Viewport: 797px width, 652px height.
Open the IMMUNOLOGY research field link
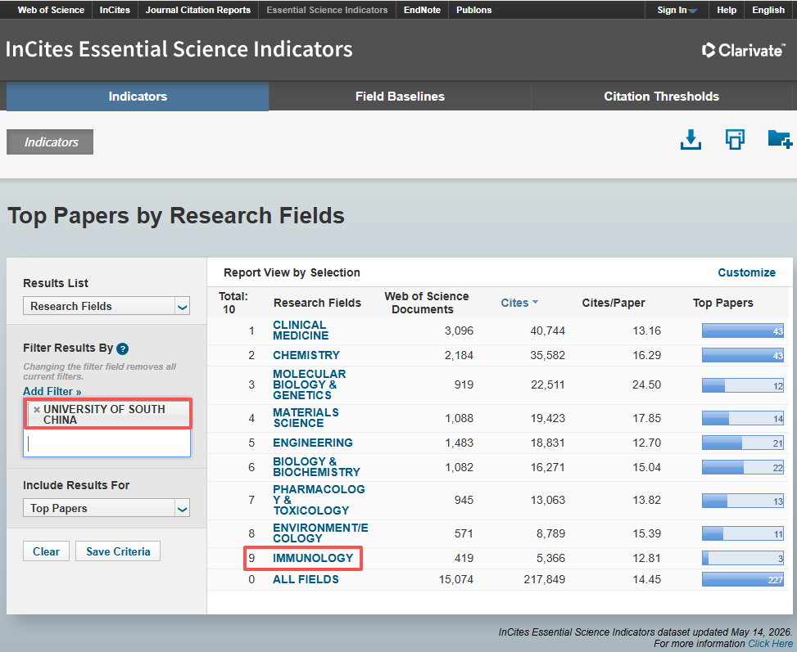point(313,558)
